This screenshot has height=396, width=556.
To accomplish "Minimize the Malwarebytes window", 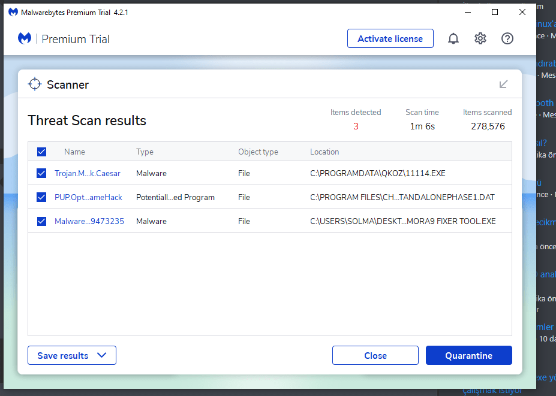I will point(468,12).
